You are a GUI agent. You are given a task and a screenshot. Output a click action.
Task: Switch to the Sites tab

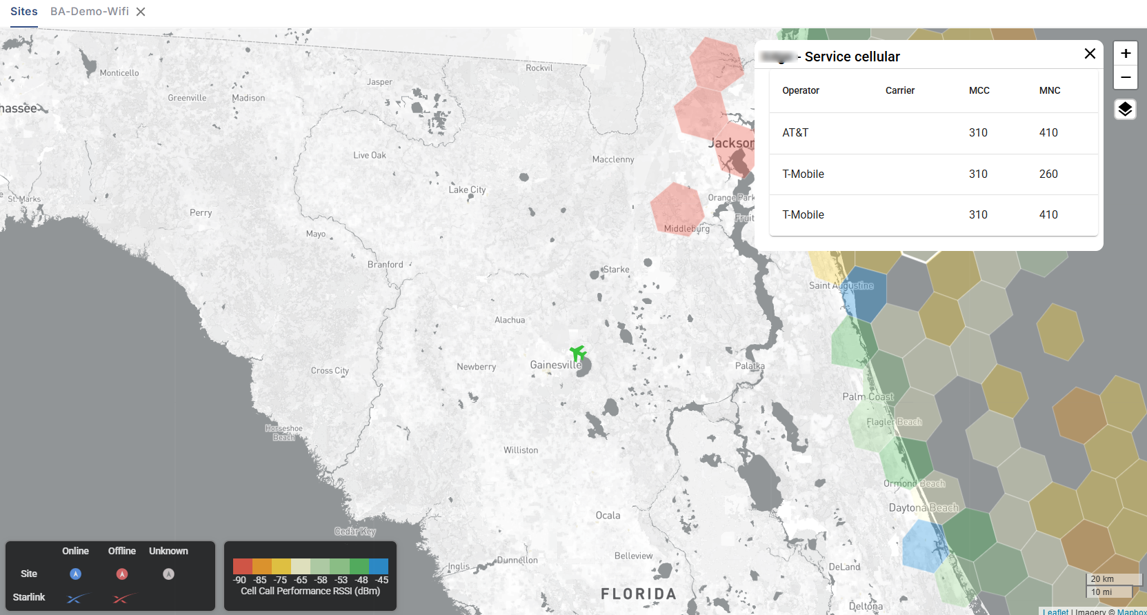click(x=24, y=12)
